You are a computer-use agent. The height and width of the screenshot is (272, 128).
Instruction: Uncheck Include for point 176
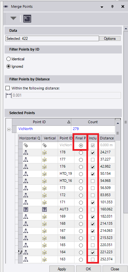(x=93, y=167)
